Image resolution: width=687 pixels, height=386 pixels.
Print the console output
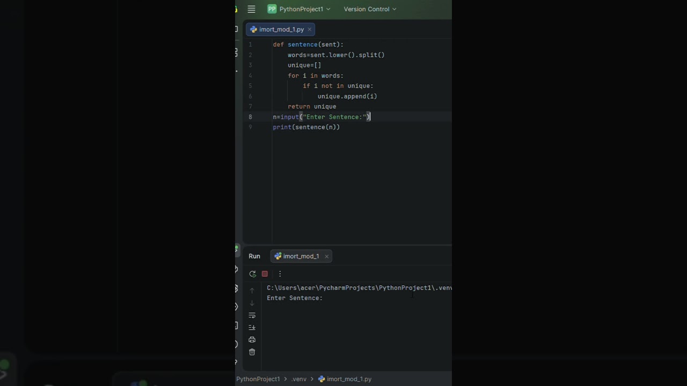tap(252, 340)
